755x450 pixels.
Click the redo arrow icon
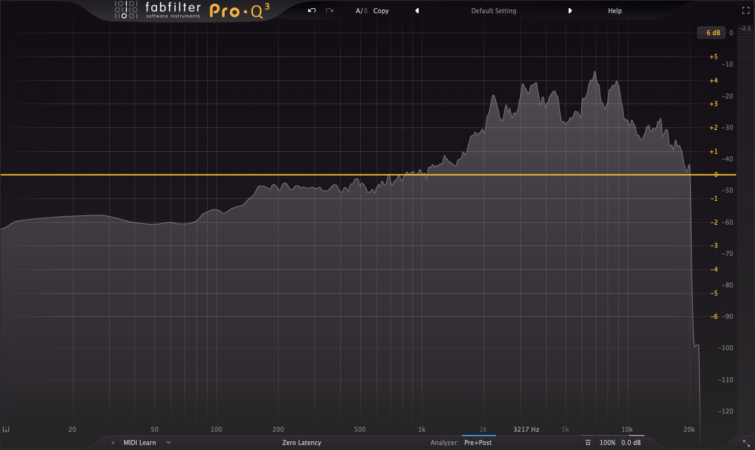(x=329, y=11)
